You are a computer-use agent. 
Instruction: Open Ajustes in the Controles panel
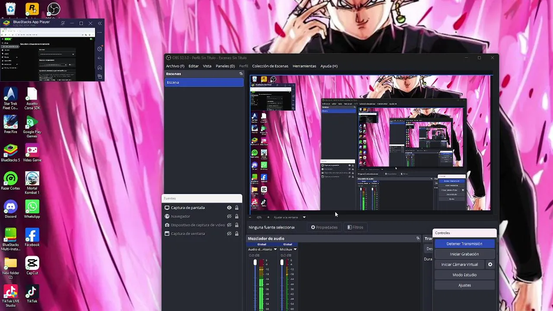(x=464, y=285)
